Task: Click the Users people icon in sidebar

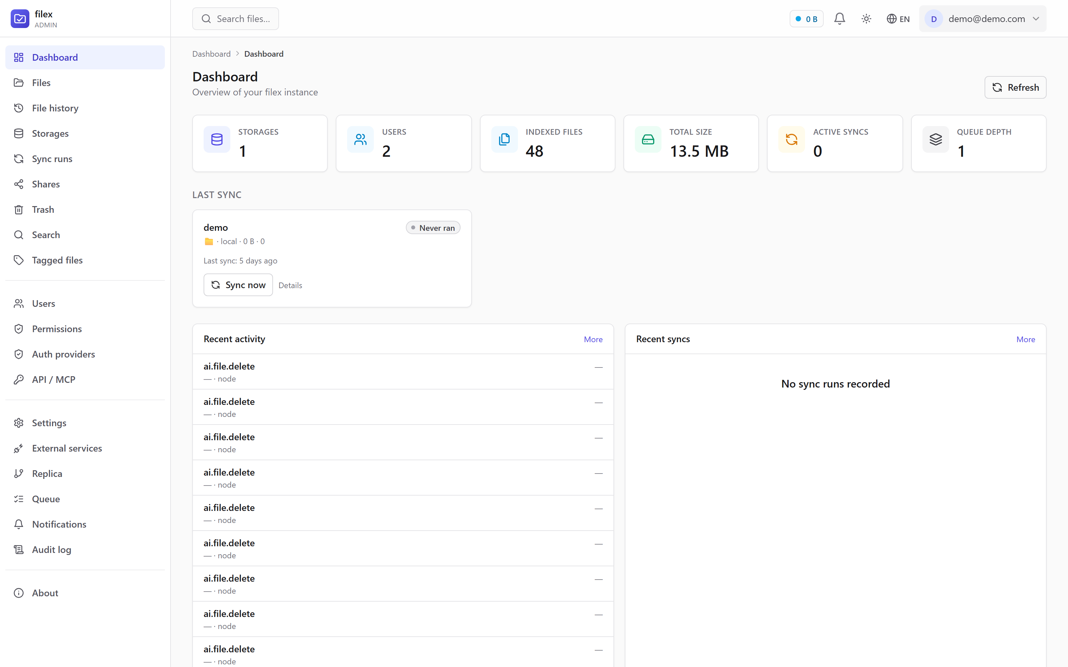Action: pyautogui.click(x=19, y=303)
